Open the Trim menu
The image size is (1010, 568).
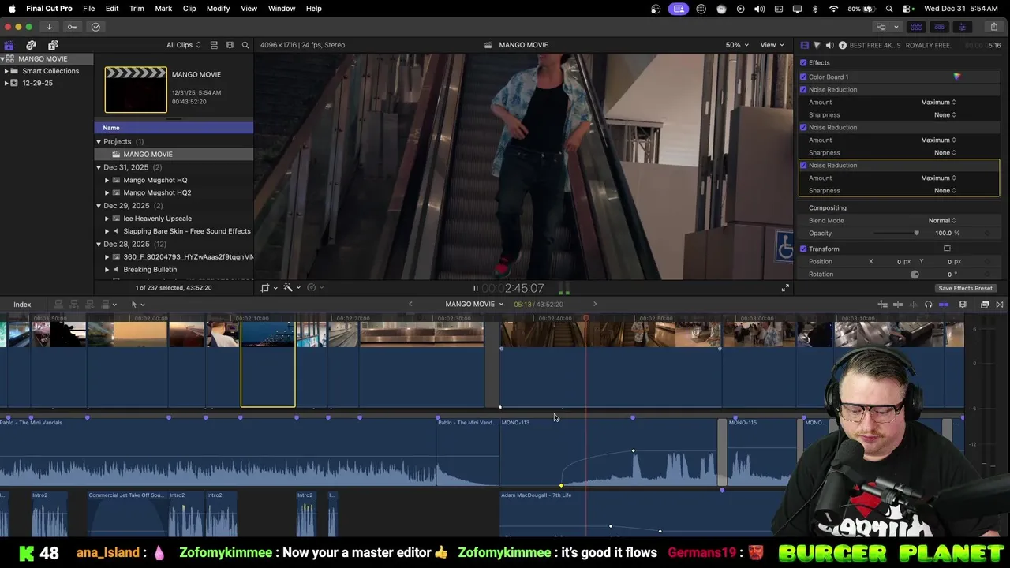pyautogui.click(x=137, y=9)
